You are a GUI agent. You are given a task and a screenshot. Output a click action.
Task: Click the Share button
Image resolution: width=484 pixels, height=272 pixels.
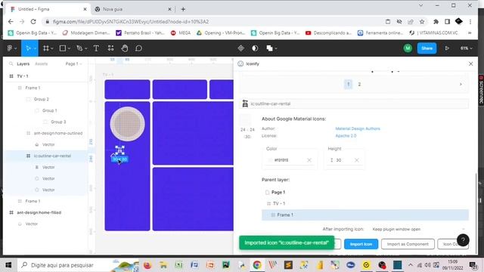(427, 48)
